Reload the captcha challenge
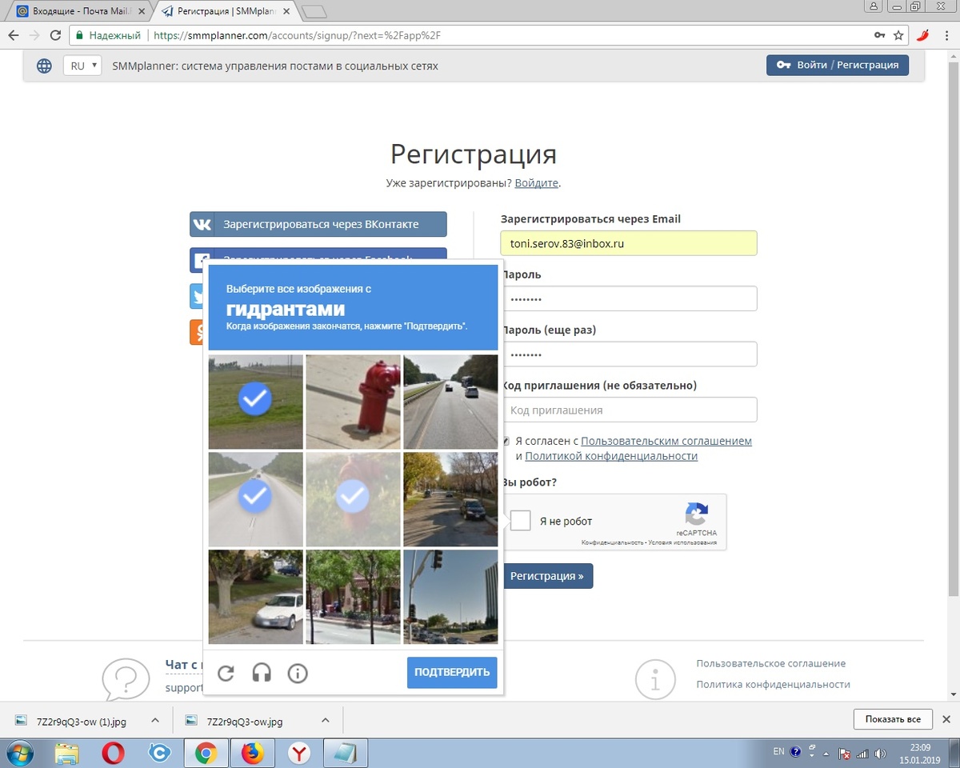The height and width of the screenshot is (768, 960). point(226,674)
